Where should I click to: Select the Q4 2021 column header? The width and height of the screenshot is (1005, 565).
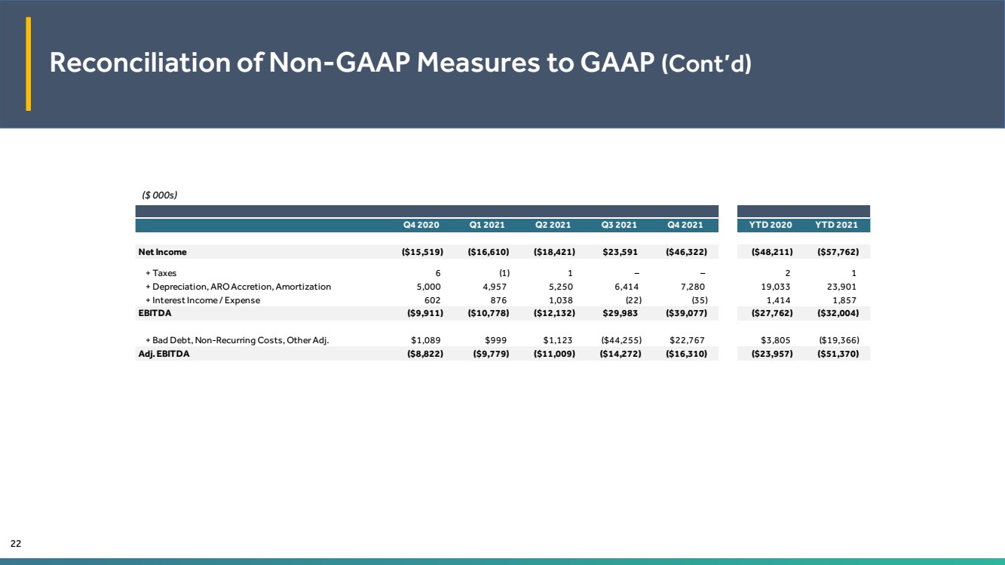tap(685, 225)
